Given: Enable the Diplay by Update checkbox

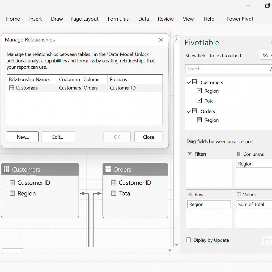Looking at the screenshot, I should click(189, 240).
